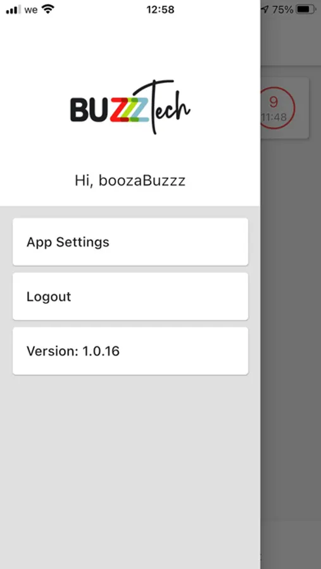Tap the cellular signal bars icon
The image size is (321, 569).
13,9
